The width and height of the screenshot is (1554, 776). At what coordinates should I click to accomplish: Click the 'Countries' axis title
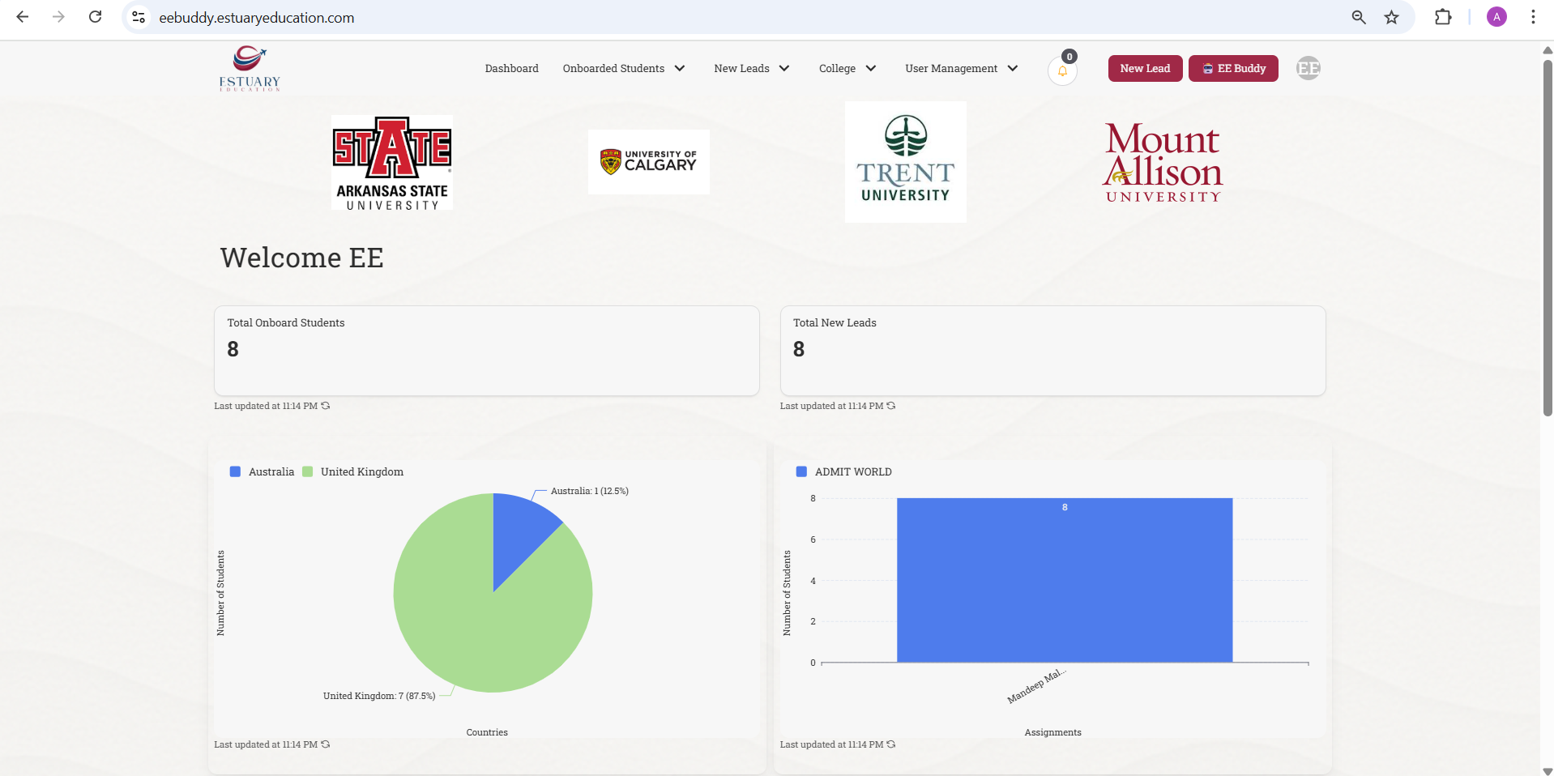pyautogui.click(x=487, y=732)
